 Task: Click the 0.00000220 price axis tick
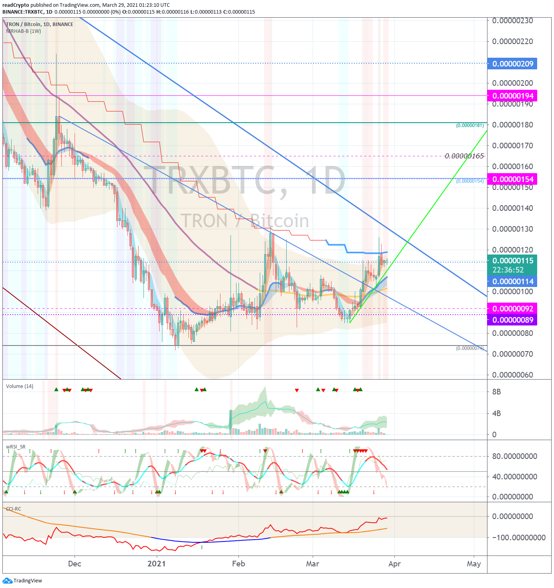click(x=513, y=41)
